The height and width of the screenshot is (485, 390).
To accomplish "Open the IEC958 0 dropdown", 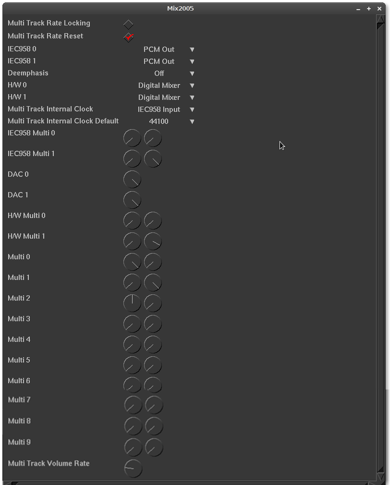I will (x=166, y=49).
